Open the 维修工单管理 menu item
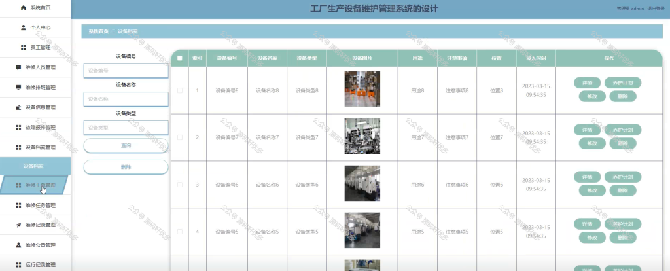 tap(35, 185)
